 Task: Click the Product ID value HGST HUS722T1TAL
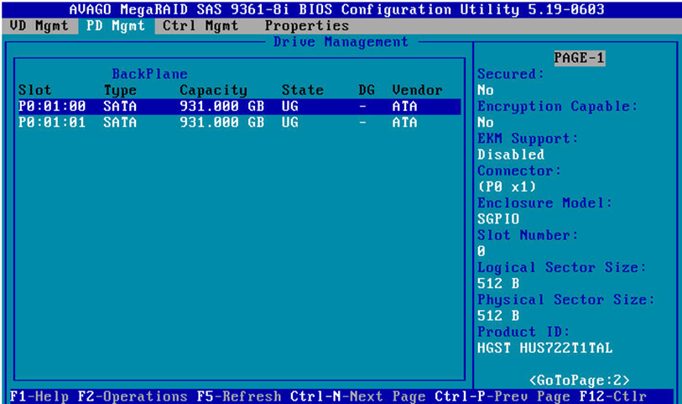(544, 348)
